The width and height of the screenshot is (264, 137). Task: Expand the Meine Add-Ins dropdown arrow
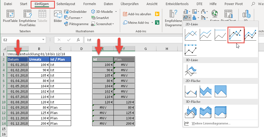point(152,23)
